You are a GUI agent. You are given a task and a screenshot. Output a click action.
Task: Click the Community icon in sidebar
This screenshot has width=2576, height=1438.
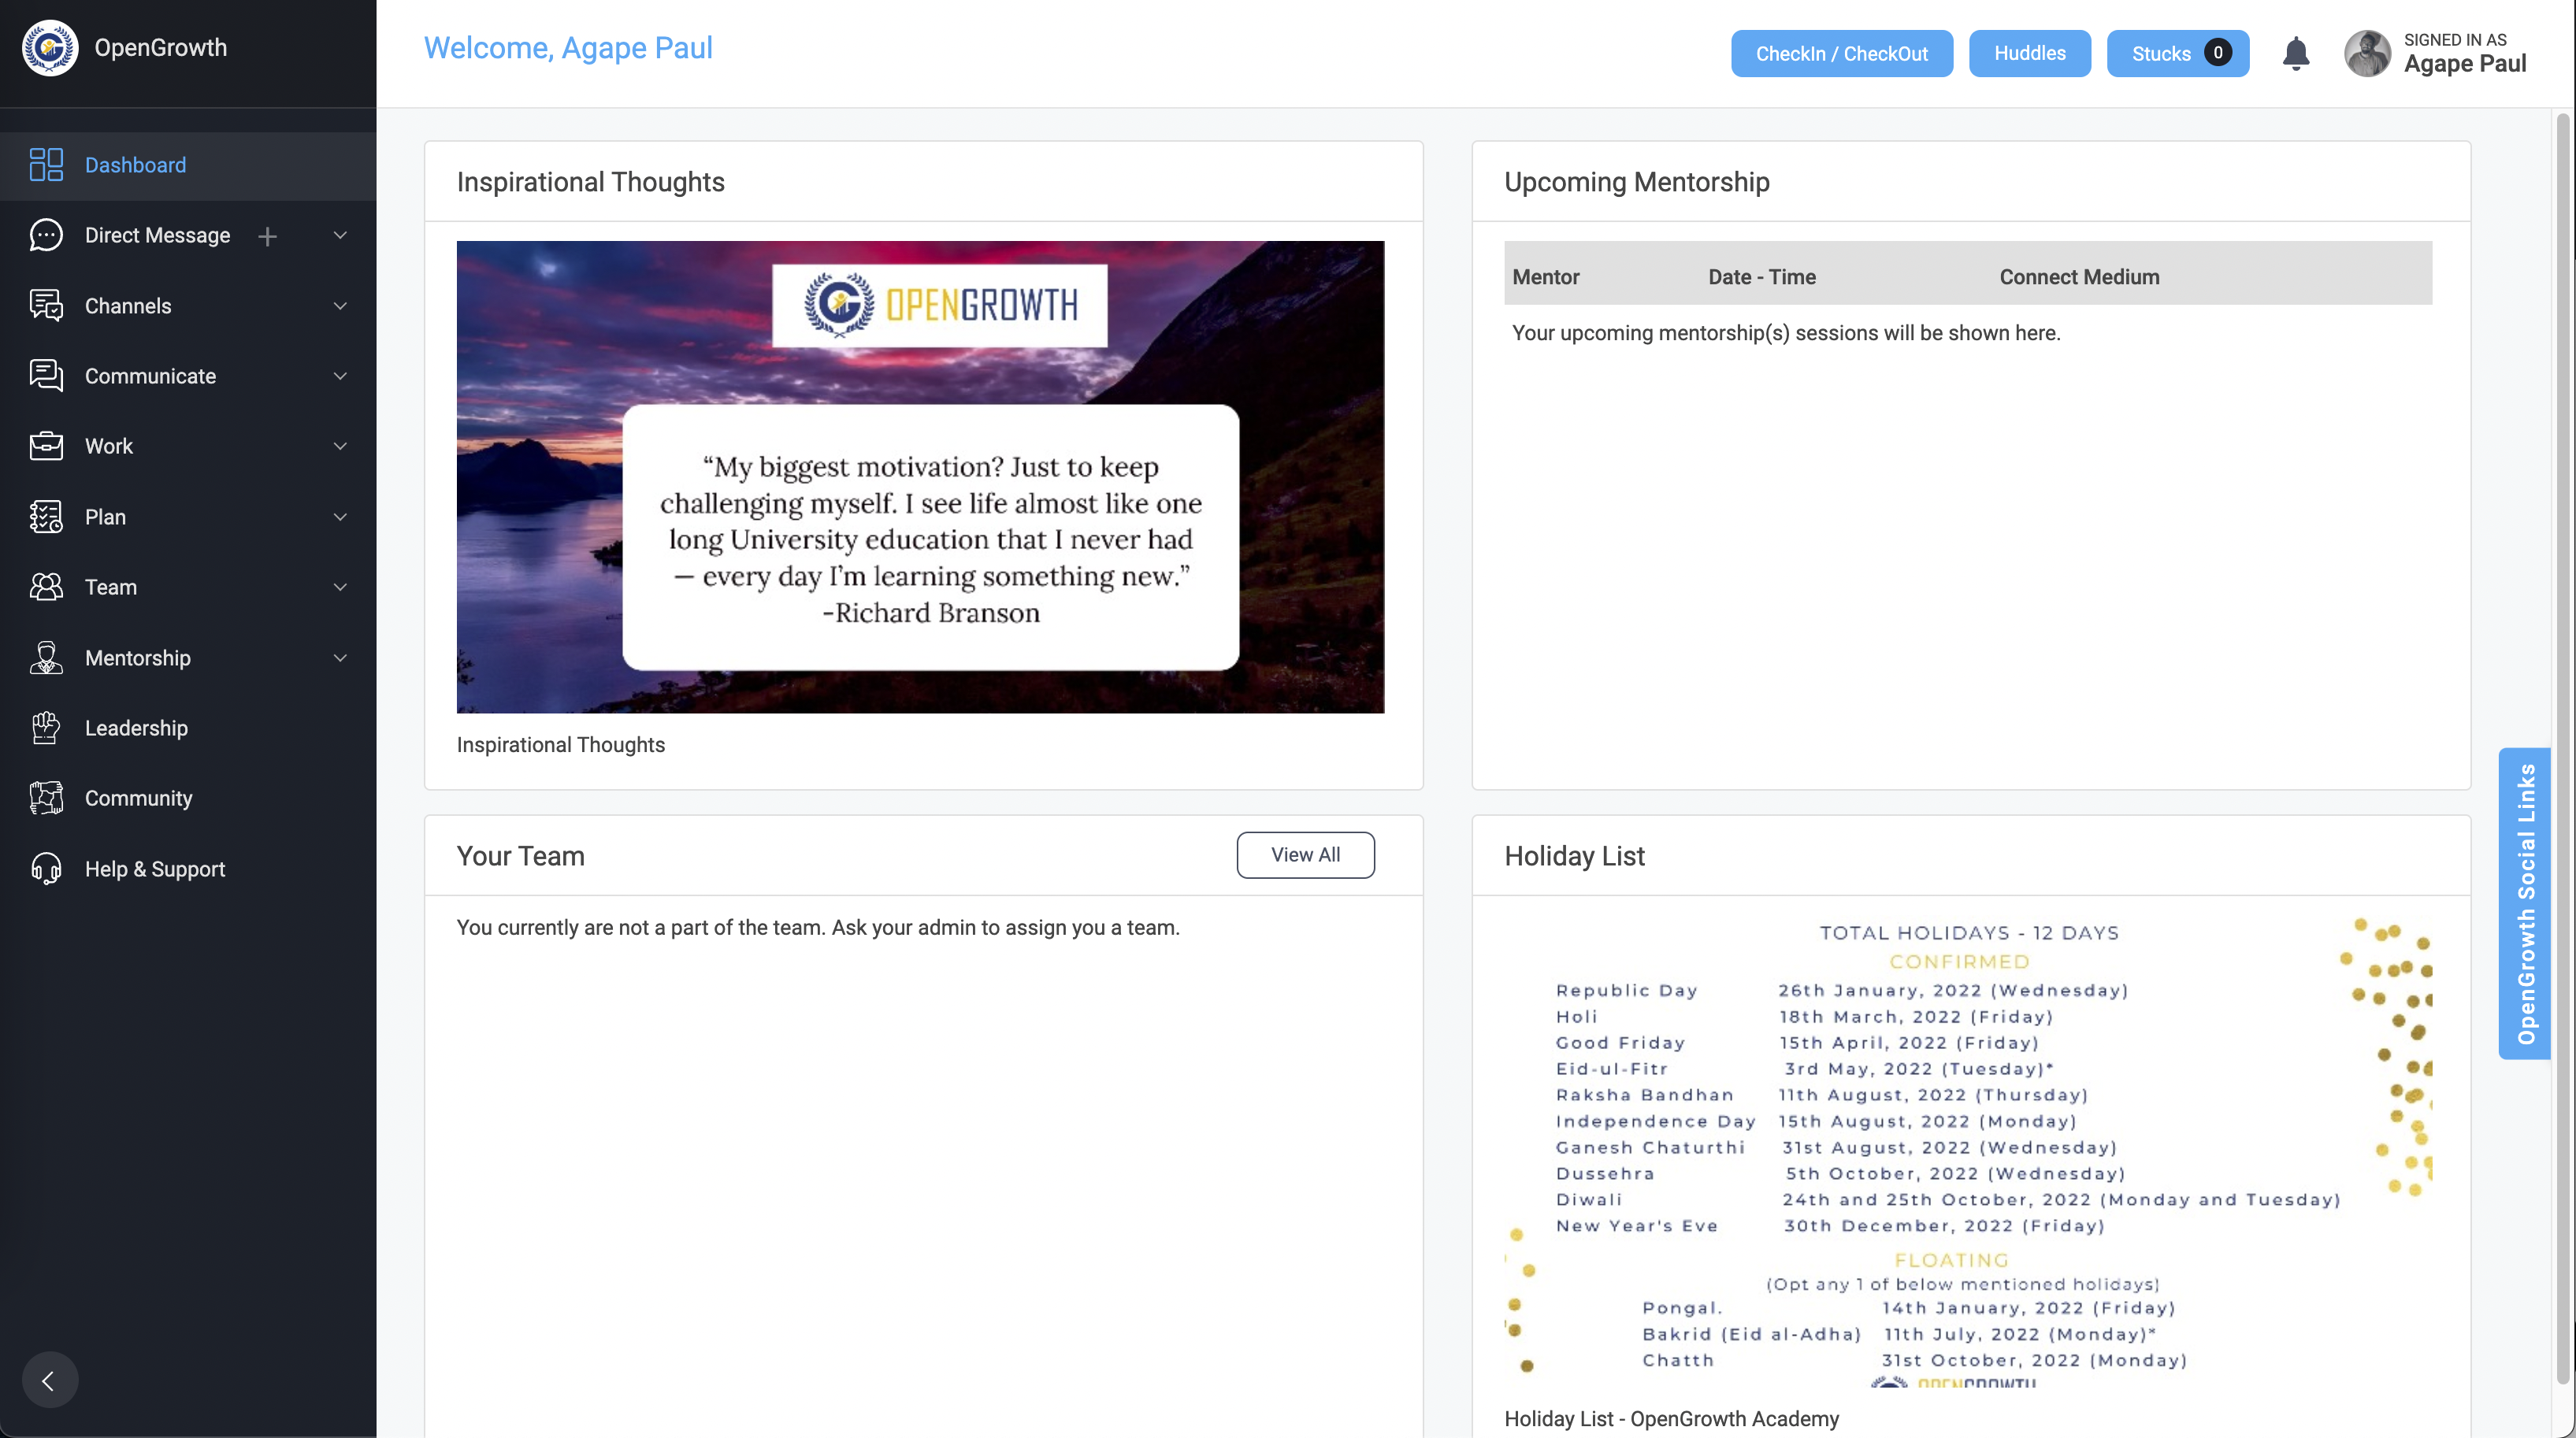tap(46, 798)
